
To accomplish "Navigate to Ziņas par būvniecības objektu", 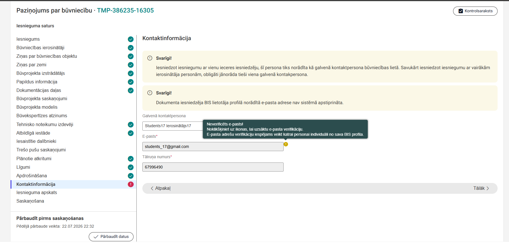I will [x=47, y=56].
